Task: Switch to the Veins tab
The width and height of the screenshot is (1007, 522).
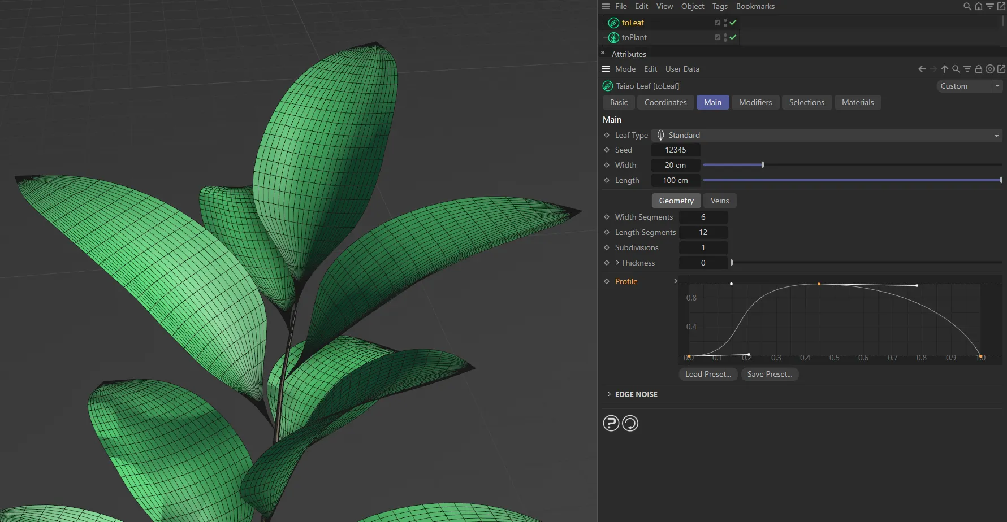Action: click(x=720, y=201)
